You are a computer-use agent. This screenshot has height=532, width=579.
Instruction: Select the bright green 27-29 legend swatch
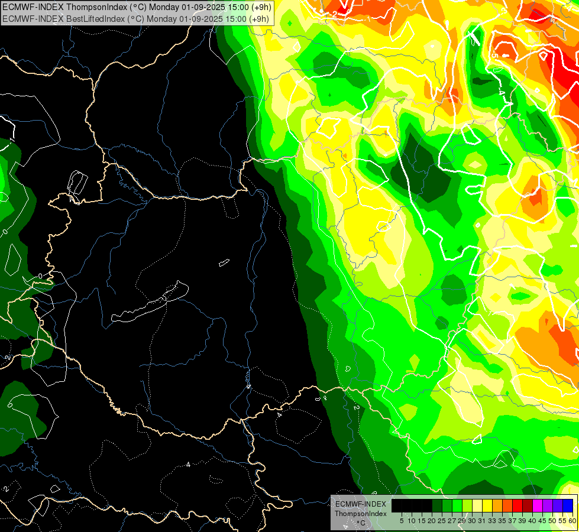(x=457, y=505)
